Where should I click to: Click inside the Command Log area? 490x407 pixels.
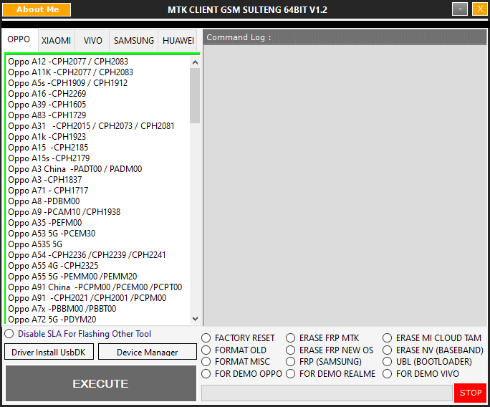pos(345,186)
